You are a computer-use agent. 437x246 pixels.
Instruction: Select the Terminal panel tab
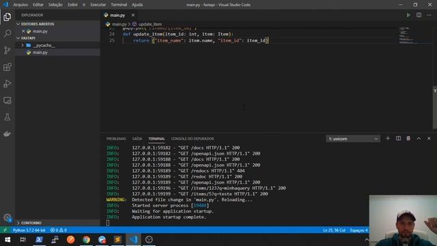[x=156, y=139]
